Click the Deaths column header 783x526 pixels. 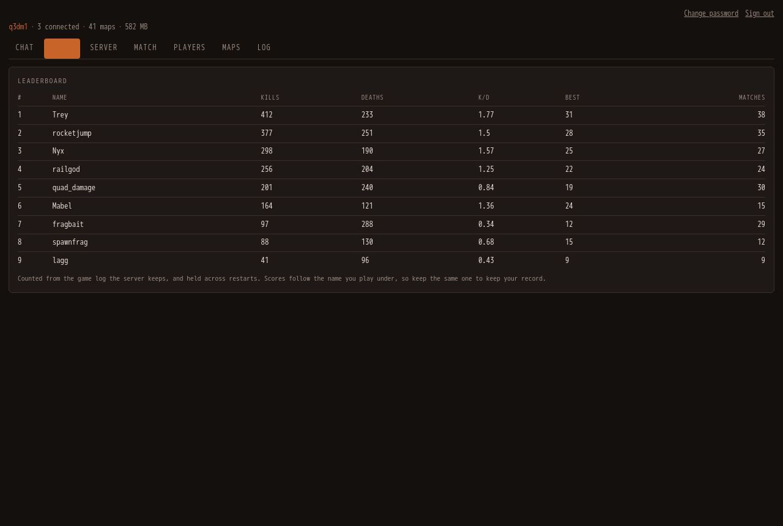(x=373, y=98)
